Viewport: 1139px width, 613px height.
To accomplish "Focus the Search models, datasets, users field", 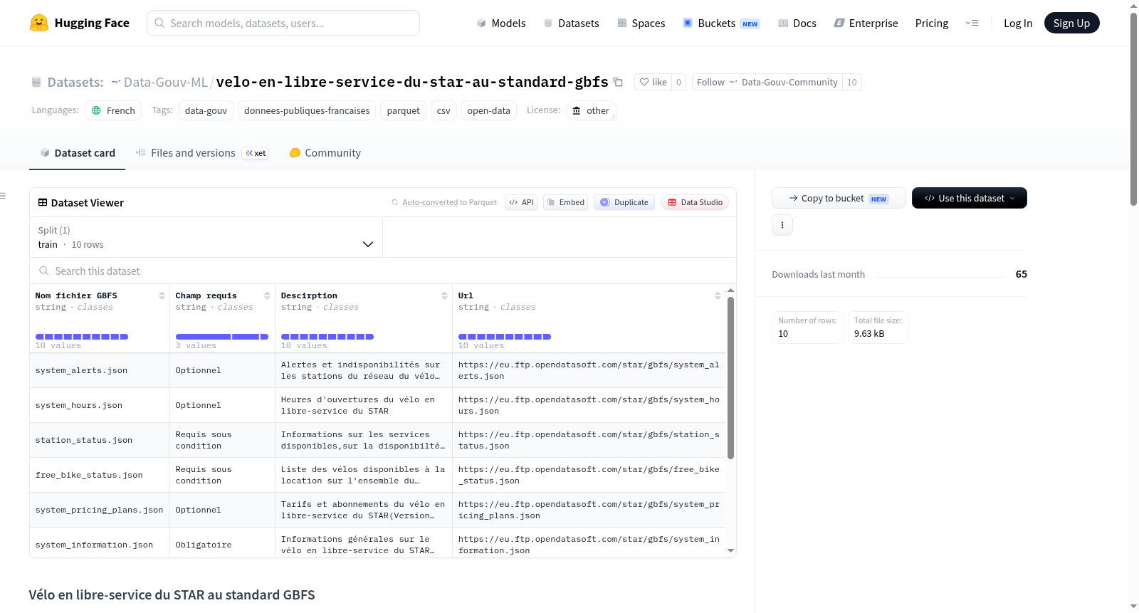I will click(x=283, y=23).
